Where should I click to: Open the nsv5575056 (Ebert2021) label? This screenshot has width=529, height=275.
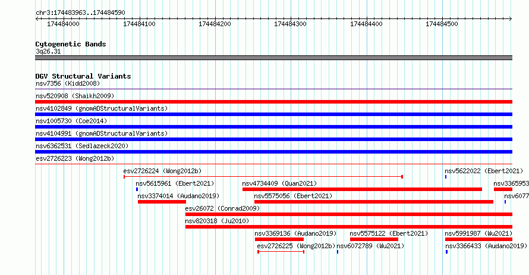click(x=293, y=196)
